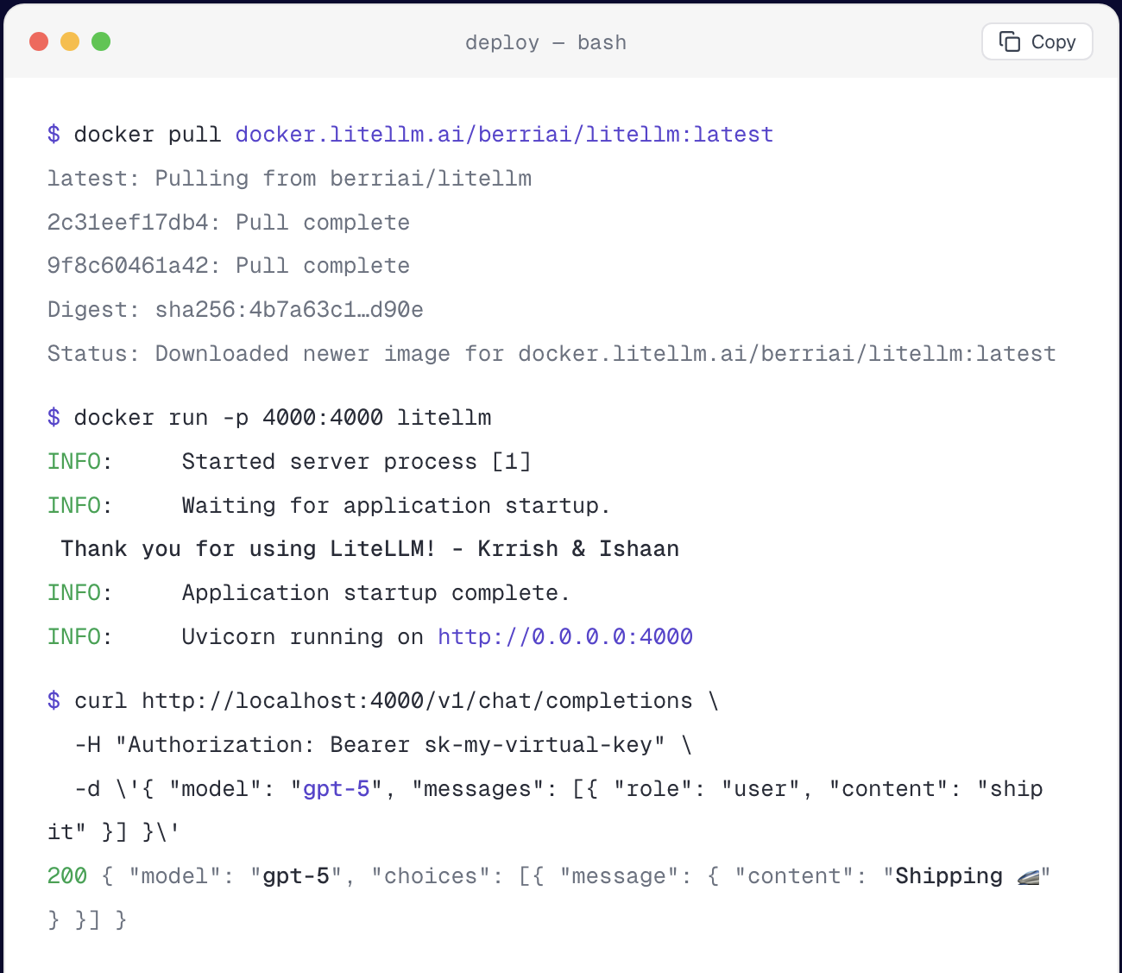Click the bullet train emoji in the response
The width and height of the screenshot is (1122, 973).
(x=1028, y=877)
